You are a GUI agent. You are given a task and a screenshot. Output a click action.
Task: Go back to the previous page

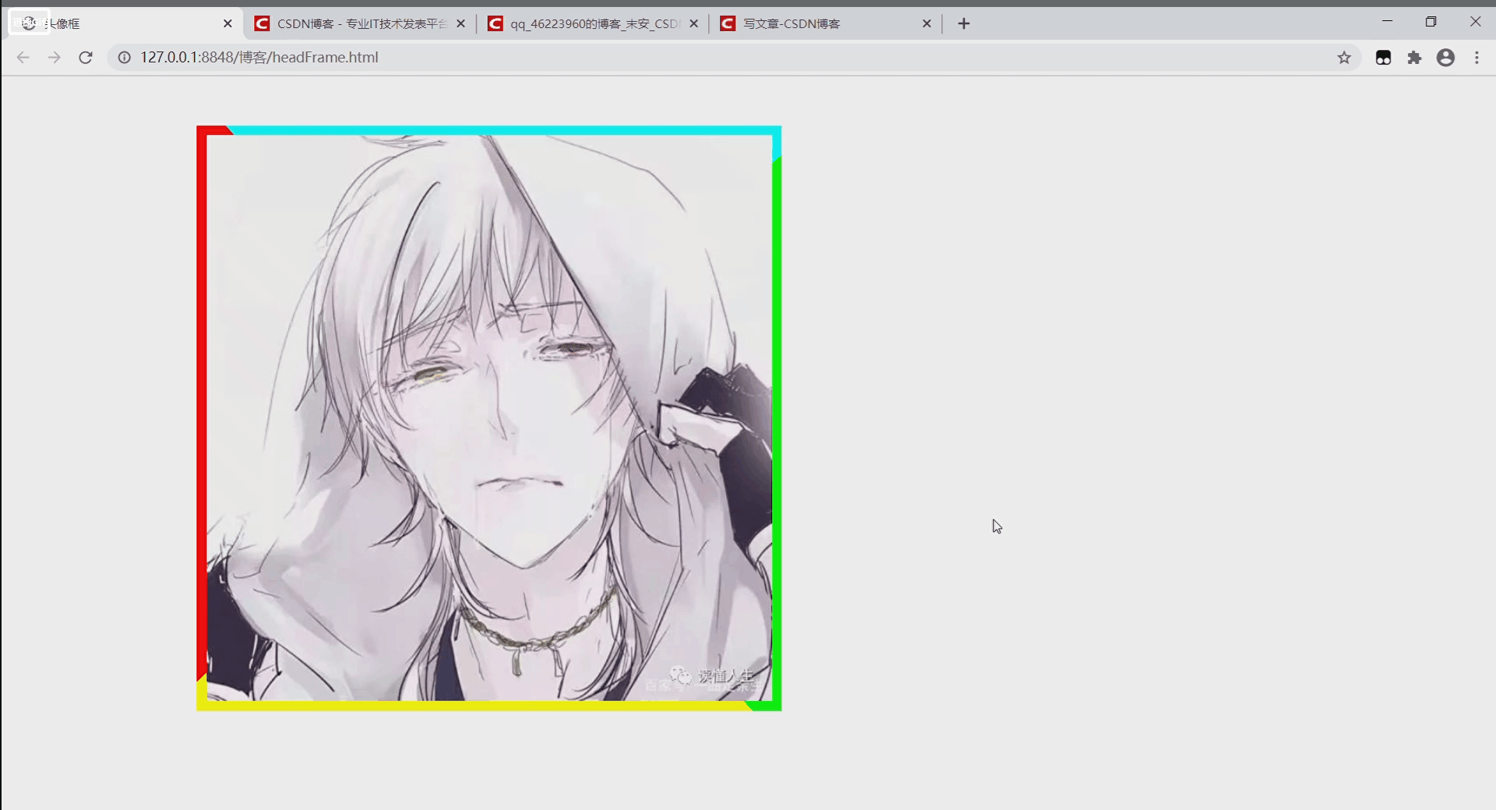[23, 58]
